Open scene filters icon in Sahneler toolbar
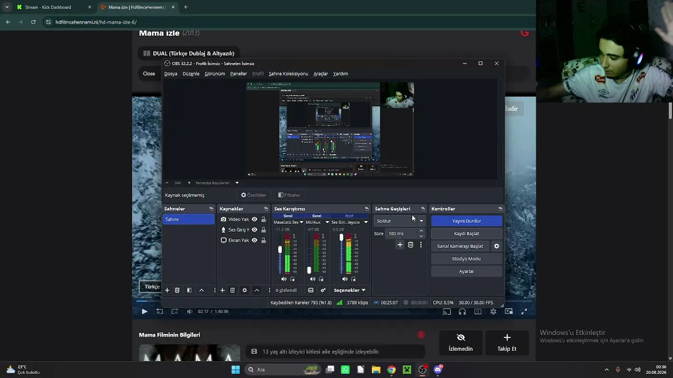The width and height of the screenshot is (673, 378). (x=189, y=290)
